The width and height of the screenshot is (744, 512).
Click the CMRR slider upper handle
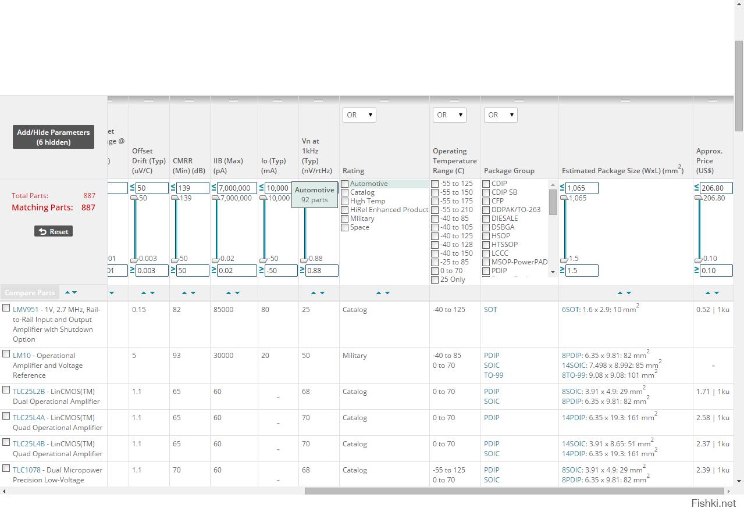[175, 198]
